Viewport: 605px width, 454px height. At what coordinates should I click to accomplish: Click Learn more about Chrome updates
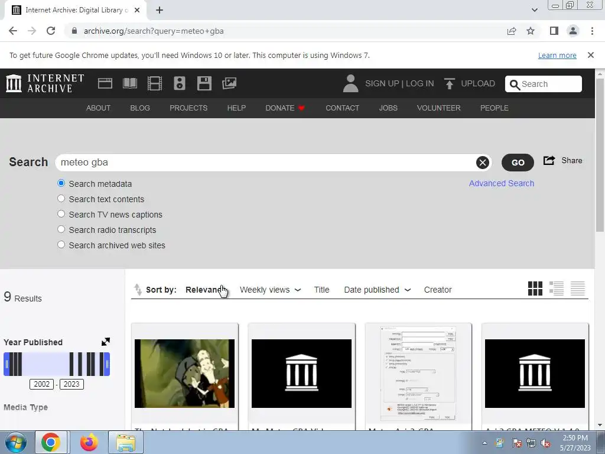pos(557,55)
